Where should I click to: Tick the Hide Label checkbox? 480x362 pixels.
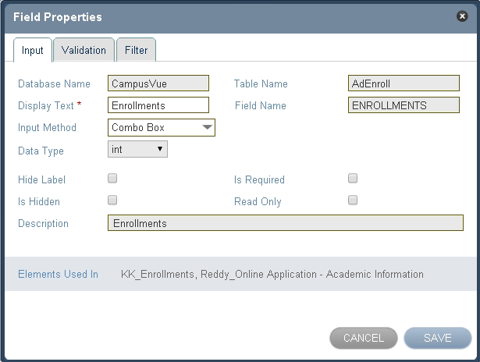[112, 178]
